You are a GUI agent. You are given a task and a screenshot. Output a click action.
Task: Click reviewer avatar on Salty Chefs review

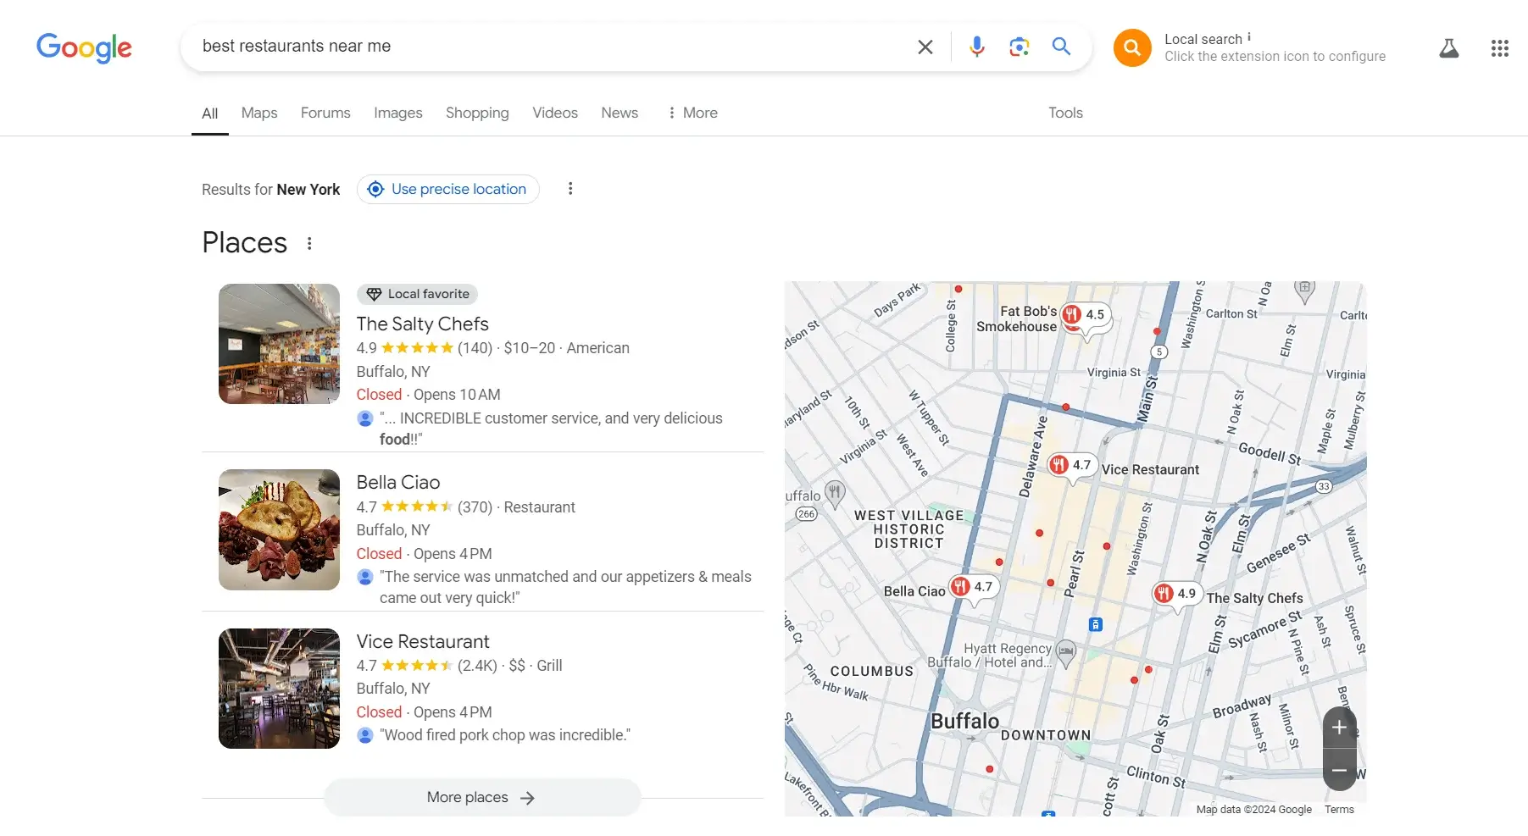[x=365, y=418]
